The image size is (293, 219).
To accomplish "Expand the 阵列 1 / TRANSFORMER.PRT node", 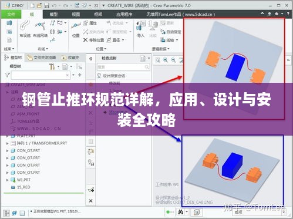I will pos(7,143).
